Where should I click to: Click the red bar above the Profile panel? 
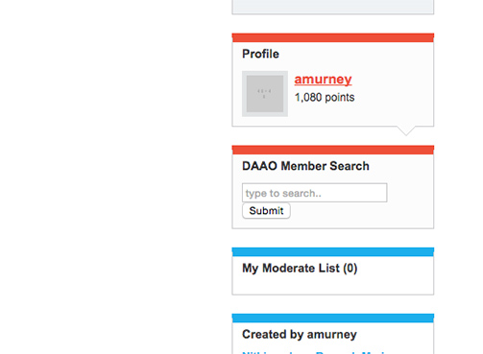pyautogui.click(x=333, y=37)
